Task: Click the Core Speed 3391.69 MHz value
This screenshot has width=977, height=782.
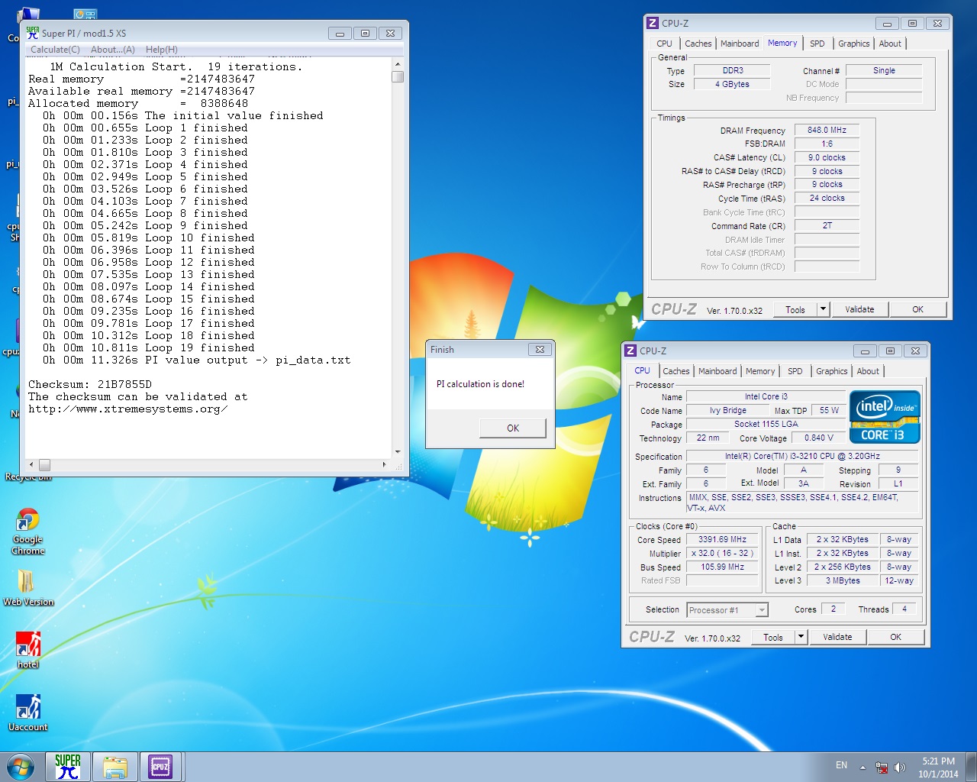Action: click(x=722, y=539)
